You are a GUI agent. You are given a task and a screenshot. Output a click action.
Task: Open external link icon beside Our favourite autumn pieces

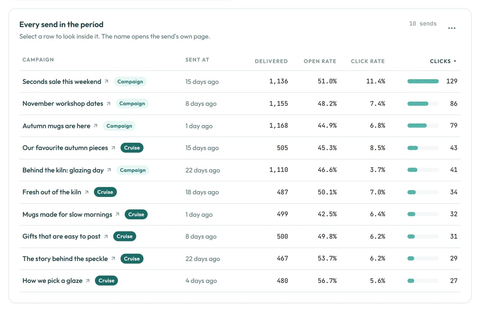(x=113, y=148)
